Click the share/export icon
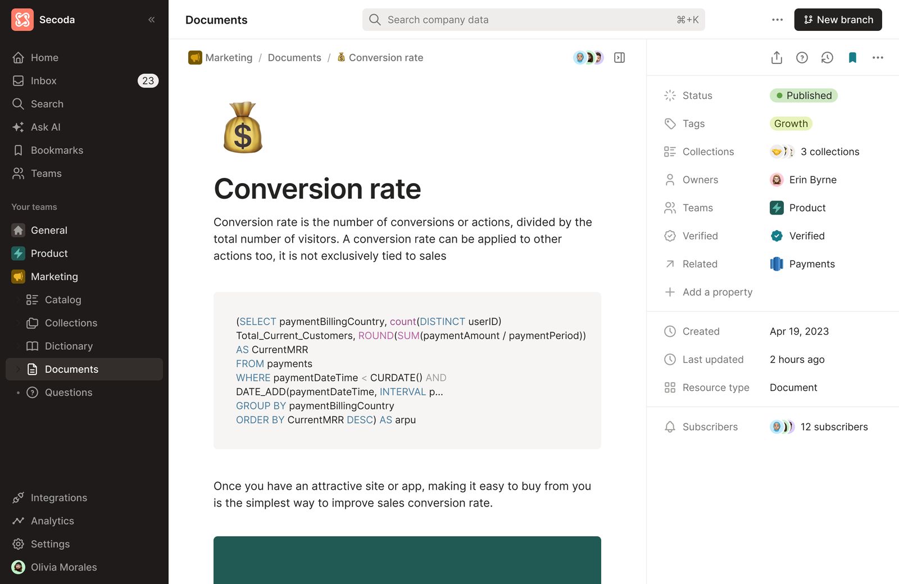The height and width of the screenshot is (584, 899). (777, 57)
